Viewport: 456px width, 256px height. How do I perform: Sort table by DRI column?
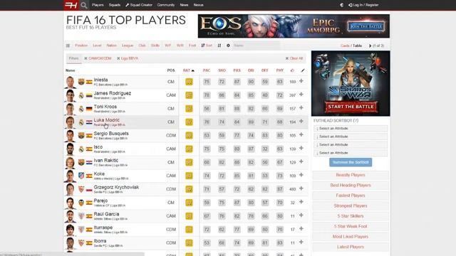tap(251, 70)
